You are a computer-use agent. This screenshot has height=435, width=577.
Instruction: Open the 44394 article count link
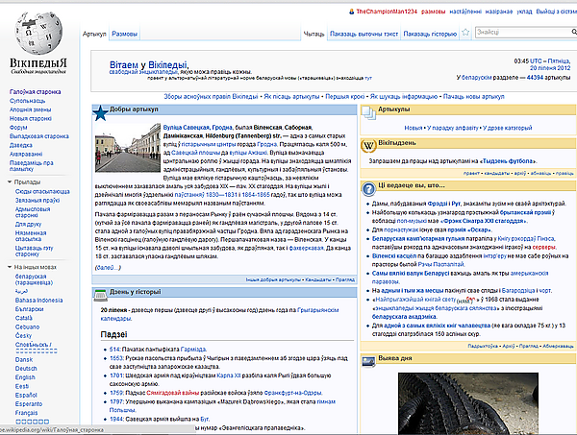pyautogui.click(x=535, y=78)
